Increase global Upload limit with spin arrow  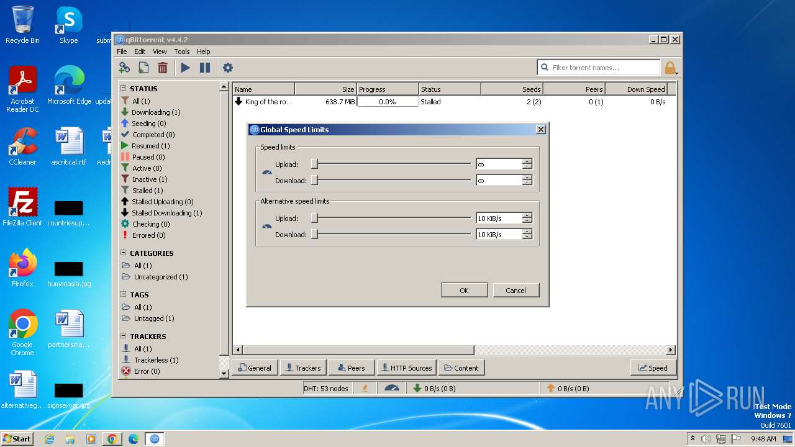pyautogui.click(x=527, y=161)
